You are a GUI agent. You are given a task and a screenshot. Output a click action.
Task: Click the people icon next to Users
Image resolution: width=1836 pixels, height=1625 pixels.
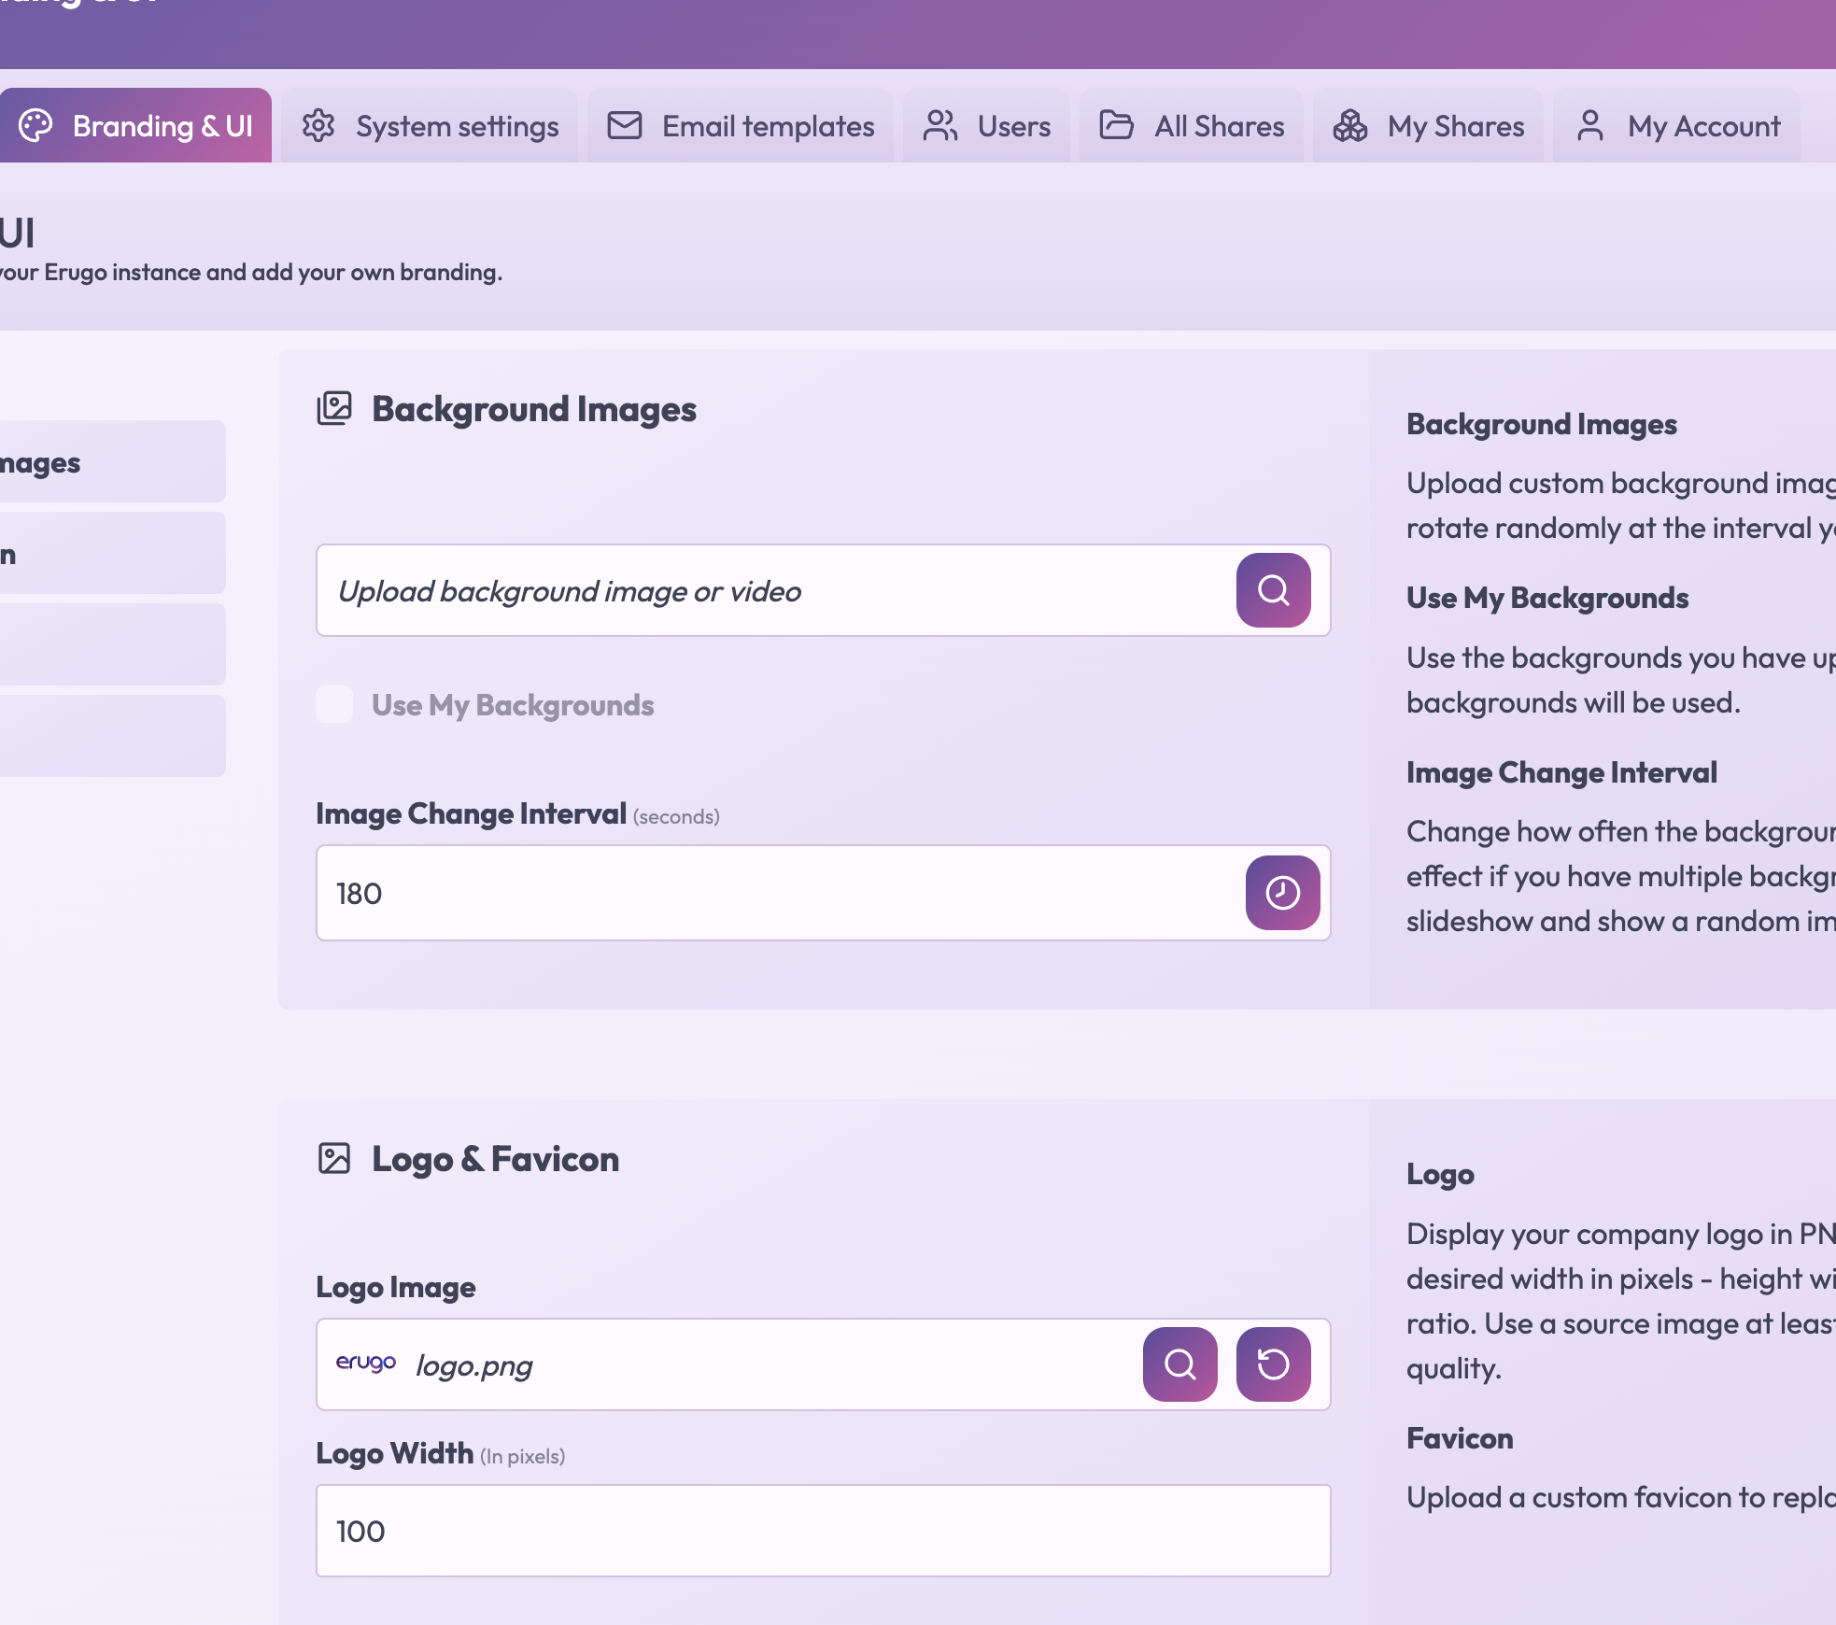pyautogui.click(x=940, y=124)
